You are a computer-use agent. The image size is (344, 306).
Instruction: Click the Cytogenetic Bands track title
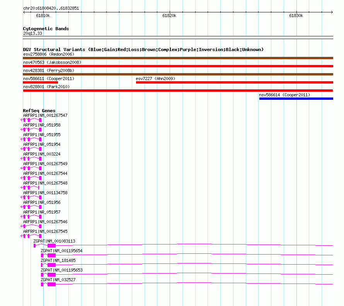[x=46, y=29]
